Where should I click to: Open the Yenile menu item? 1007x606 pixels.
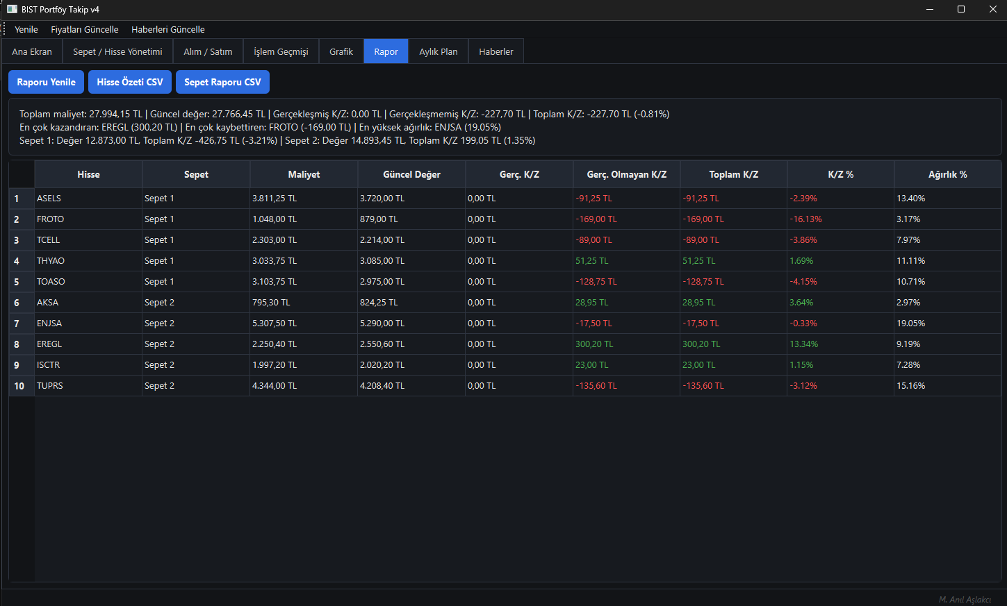click(26, 29)
